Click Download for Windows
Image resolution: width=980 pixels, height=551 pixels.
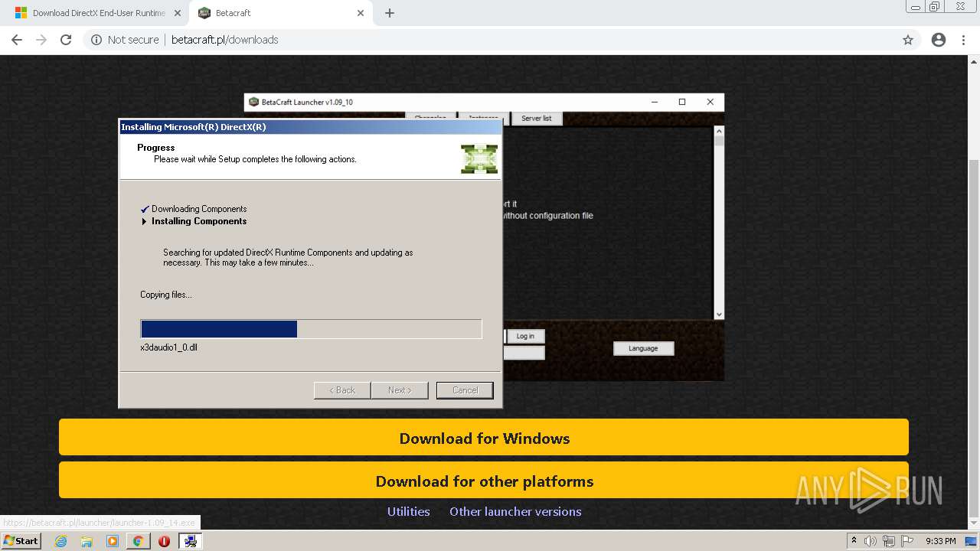(484, 438)
